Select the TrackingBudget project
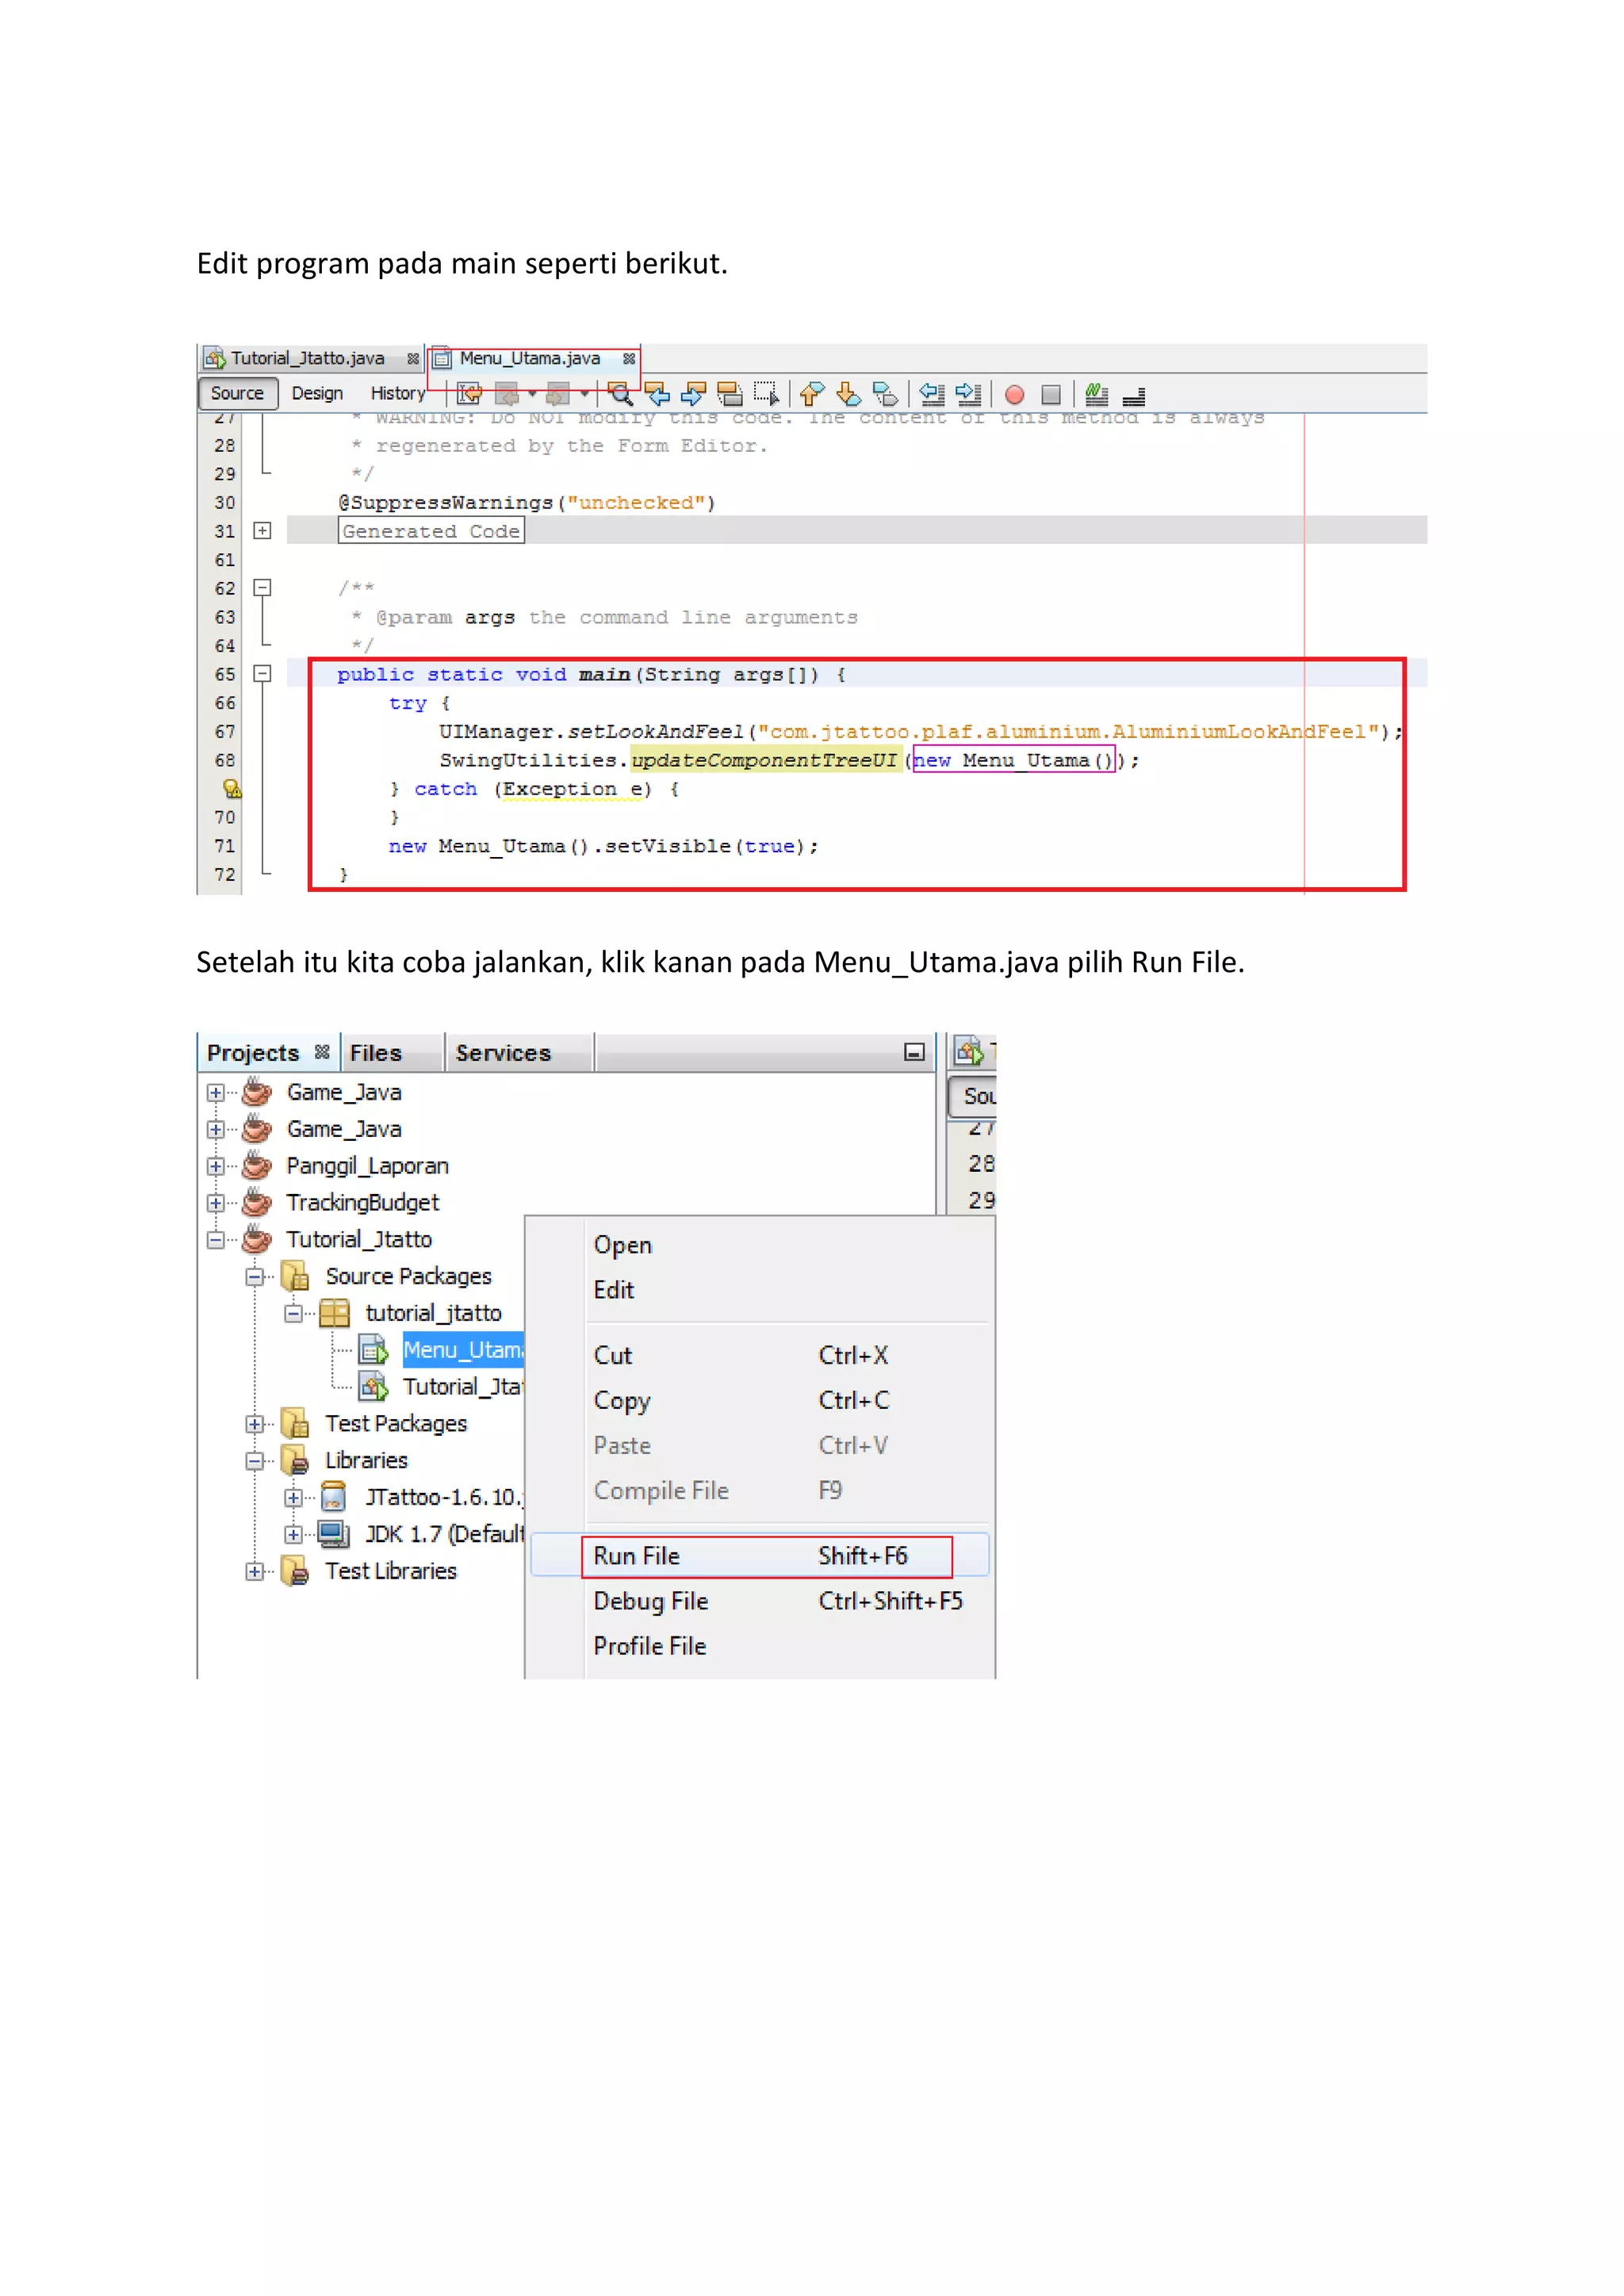Viewport: 1624px width, 2296px height. pyautogui.click(x=362, y=1203)
